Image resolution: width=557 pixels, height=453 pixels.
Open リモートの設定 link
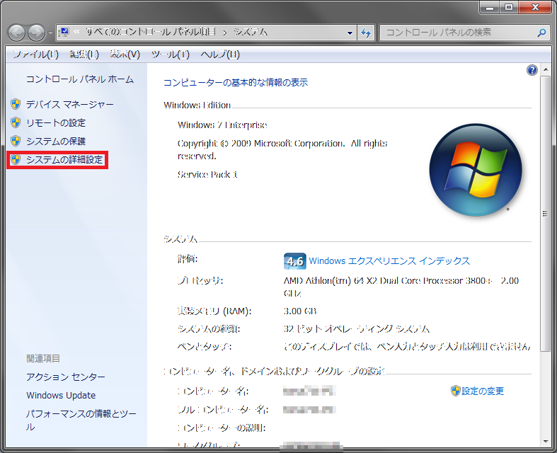point(56,123)
